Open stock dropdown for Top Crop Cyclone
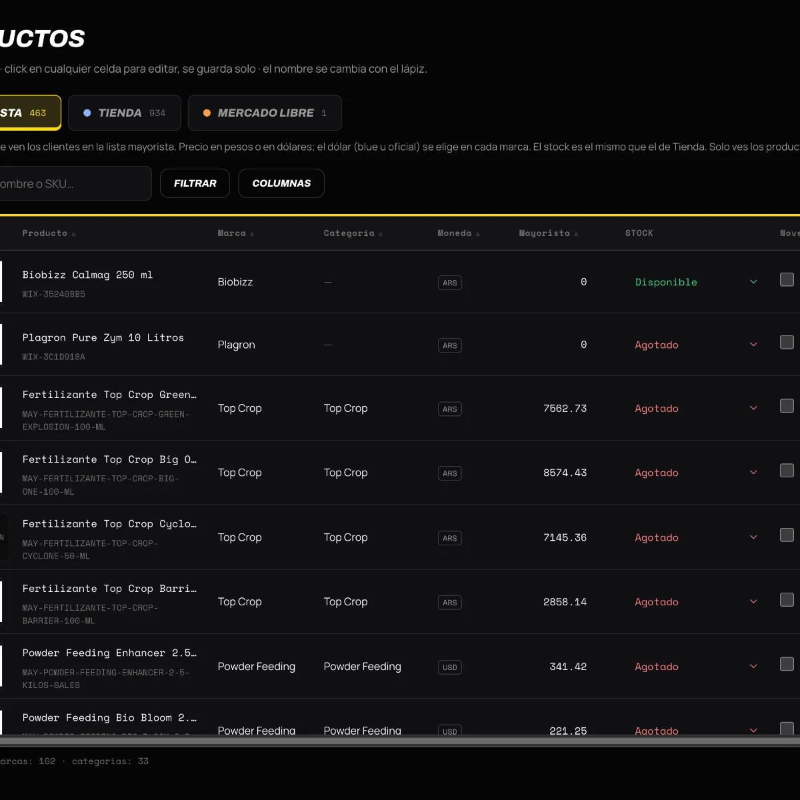 click(x=695, y=537)
